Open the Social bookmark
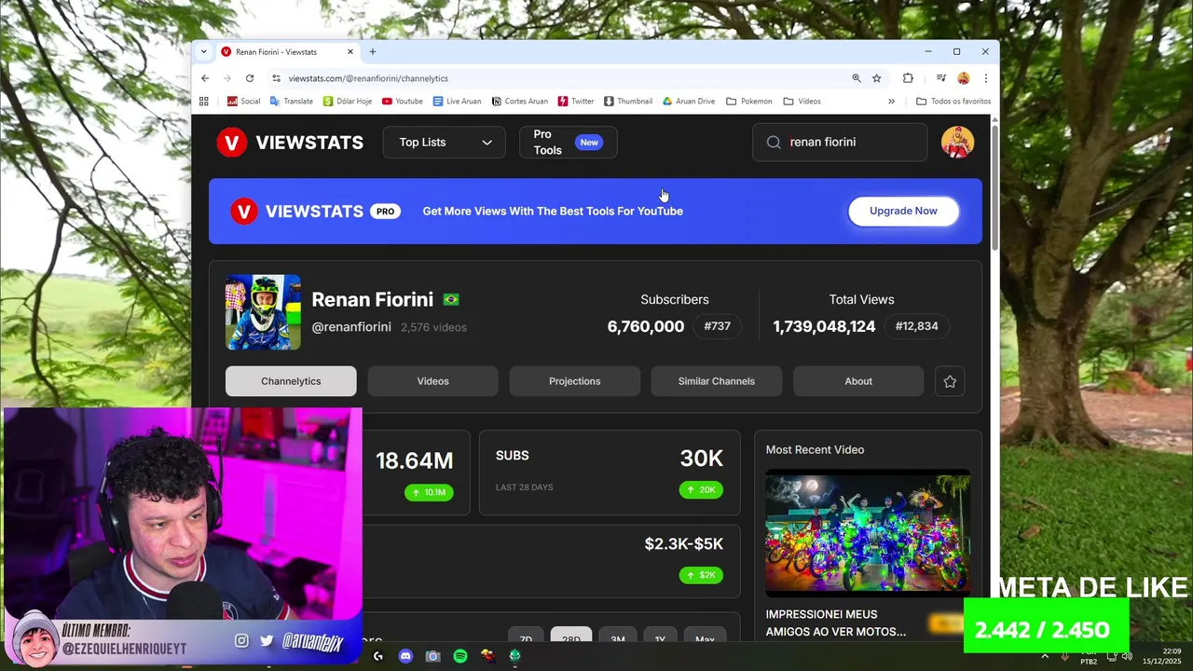This screenshot has width=1193, height=671. tap(244, 101)
